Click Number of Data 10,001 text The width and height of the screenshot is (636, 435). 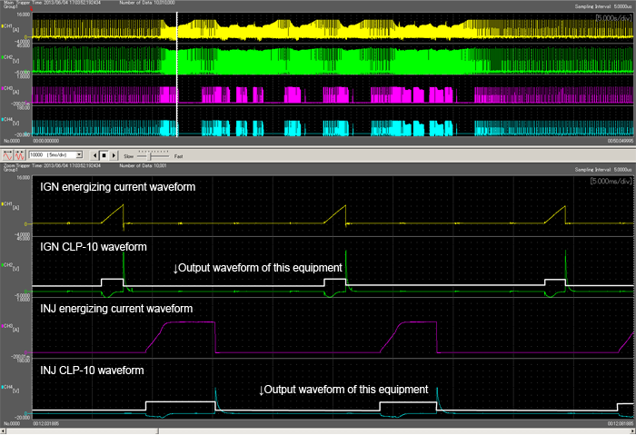(x=143, y=166)
